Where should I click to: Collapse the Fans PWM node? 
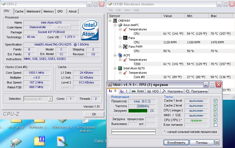point(120,47)
